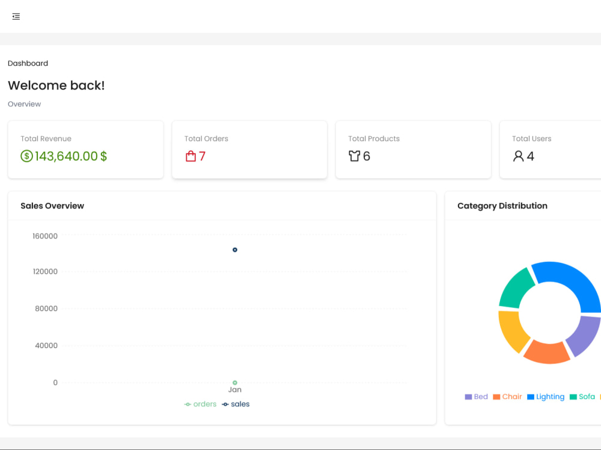Click the Total Revenue label
This screenshot has width=601, height=450.
[x=46, y=139]
